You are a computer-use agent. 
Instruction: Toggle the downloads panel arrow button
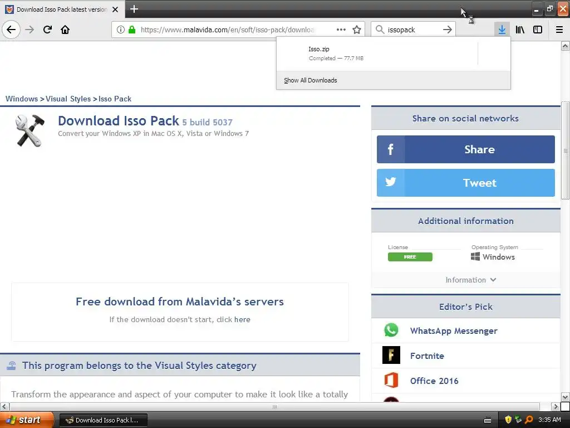tap(502, 30)
